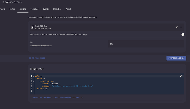Switch to the States tab
This screenshot has width=190, height=109.
12,9
